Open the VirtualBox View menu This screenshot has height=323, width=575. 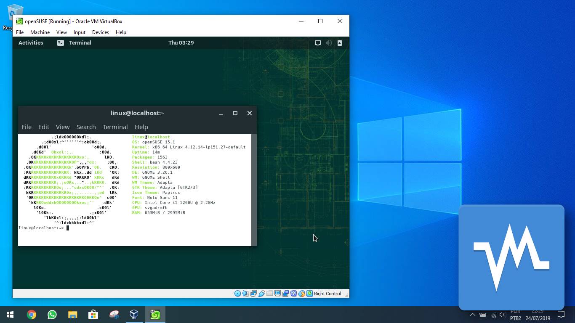(61, 32)
